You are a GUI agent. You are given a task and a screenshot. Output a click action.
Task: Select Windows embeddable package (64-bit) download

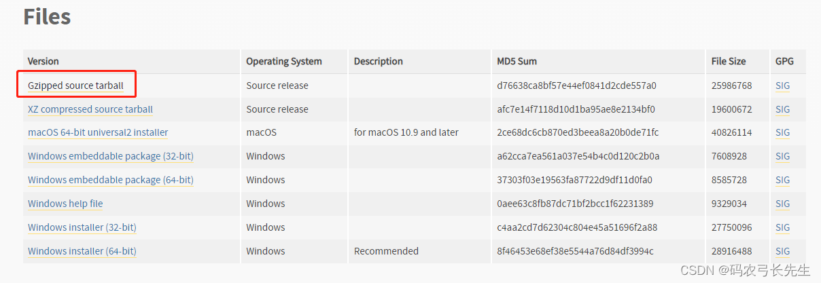point(111,180)
